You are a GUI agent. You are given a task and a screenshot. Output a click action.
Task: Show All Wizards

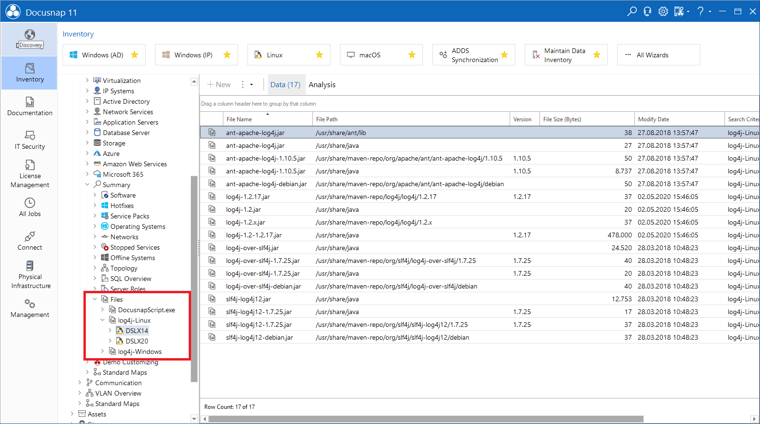659,55
